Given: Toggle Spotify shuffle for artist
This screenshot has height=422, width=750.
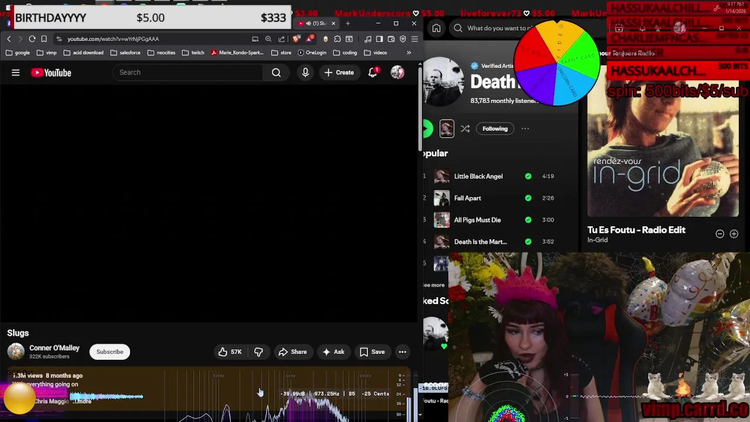Looking at the screenshot, I should (465, 129).
